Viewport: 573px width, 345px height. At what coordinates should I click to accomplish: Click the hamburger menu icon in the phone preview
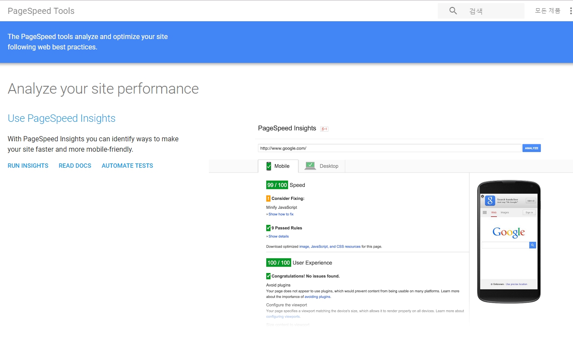485,212
